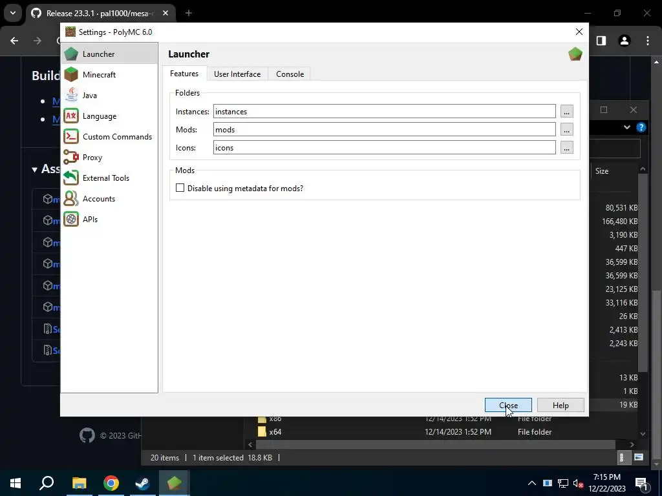This screenshot has width=662, height=496.
Task: Show hidden system tray icons
Action: click(x=531, y=483)
